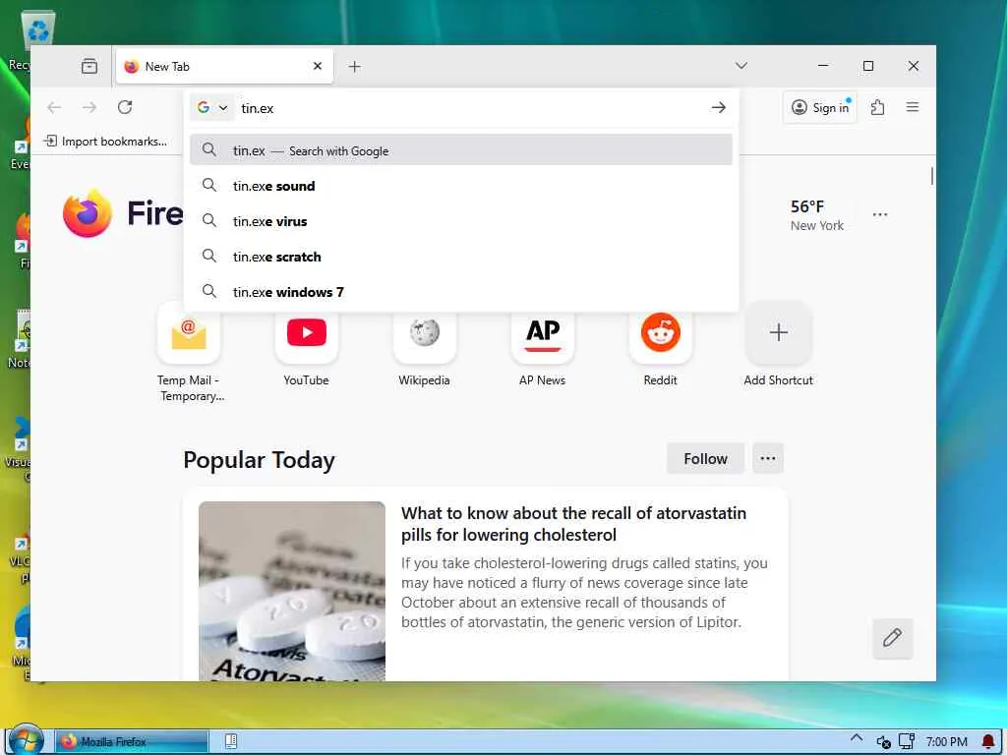Choose the 'tin.exe windows 7' suggestion
Screen dimensions: 1007x755
[460, 291]
